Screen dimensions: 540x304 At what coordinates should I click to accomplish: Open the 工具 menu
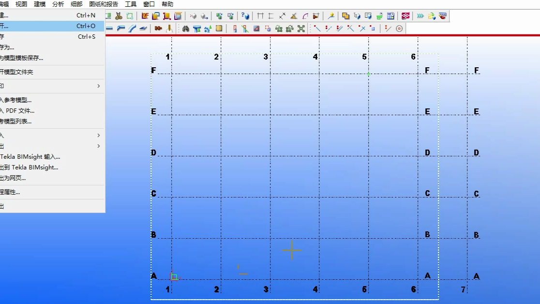(131, 4)
